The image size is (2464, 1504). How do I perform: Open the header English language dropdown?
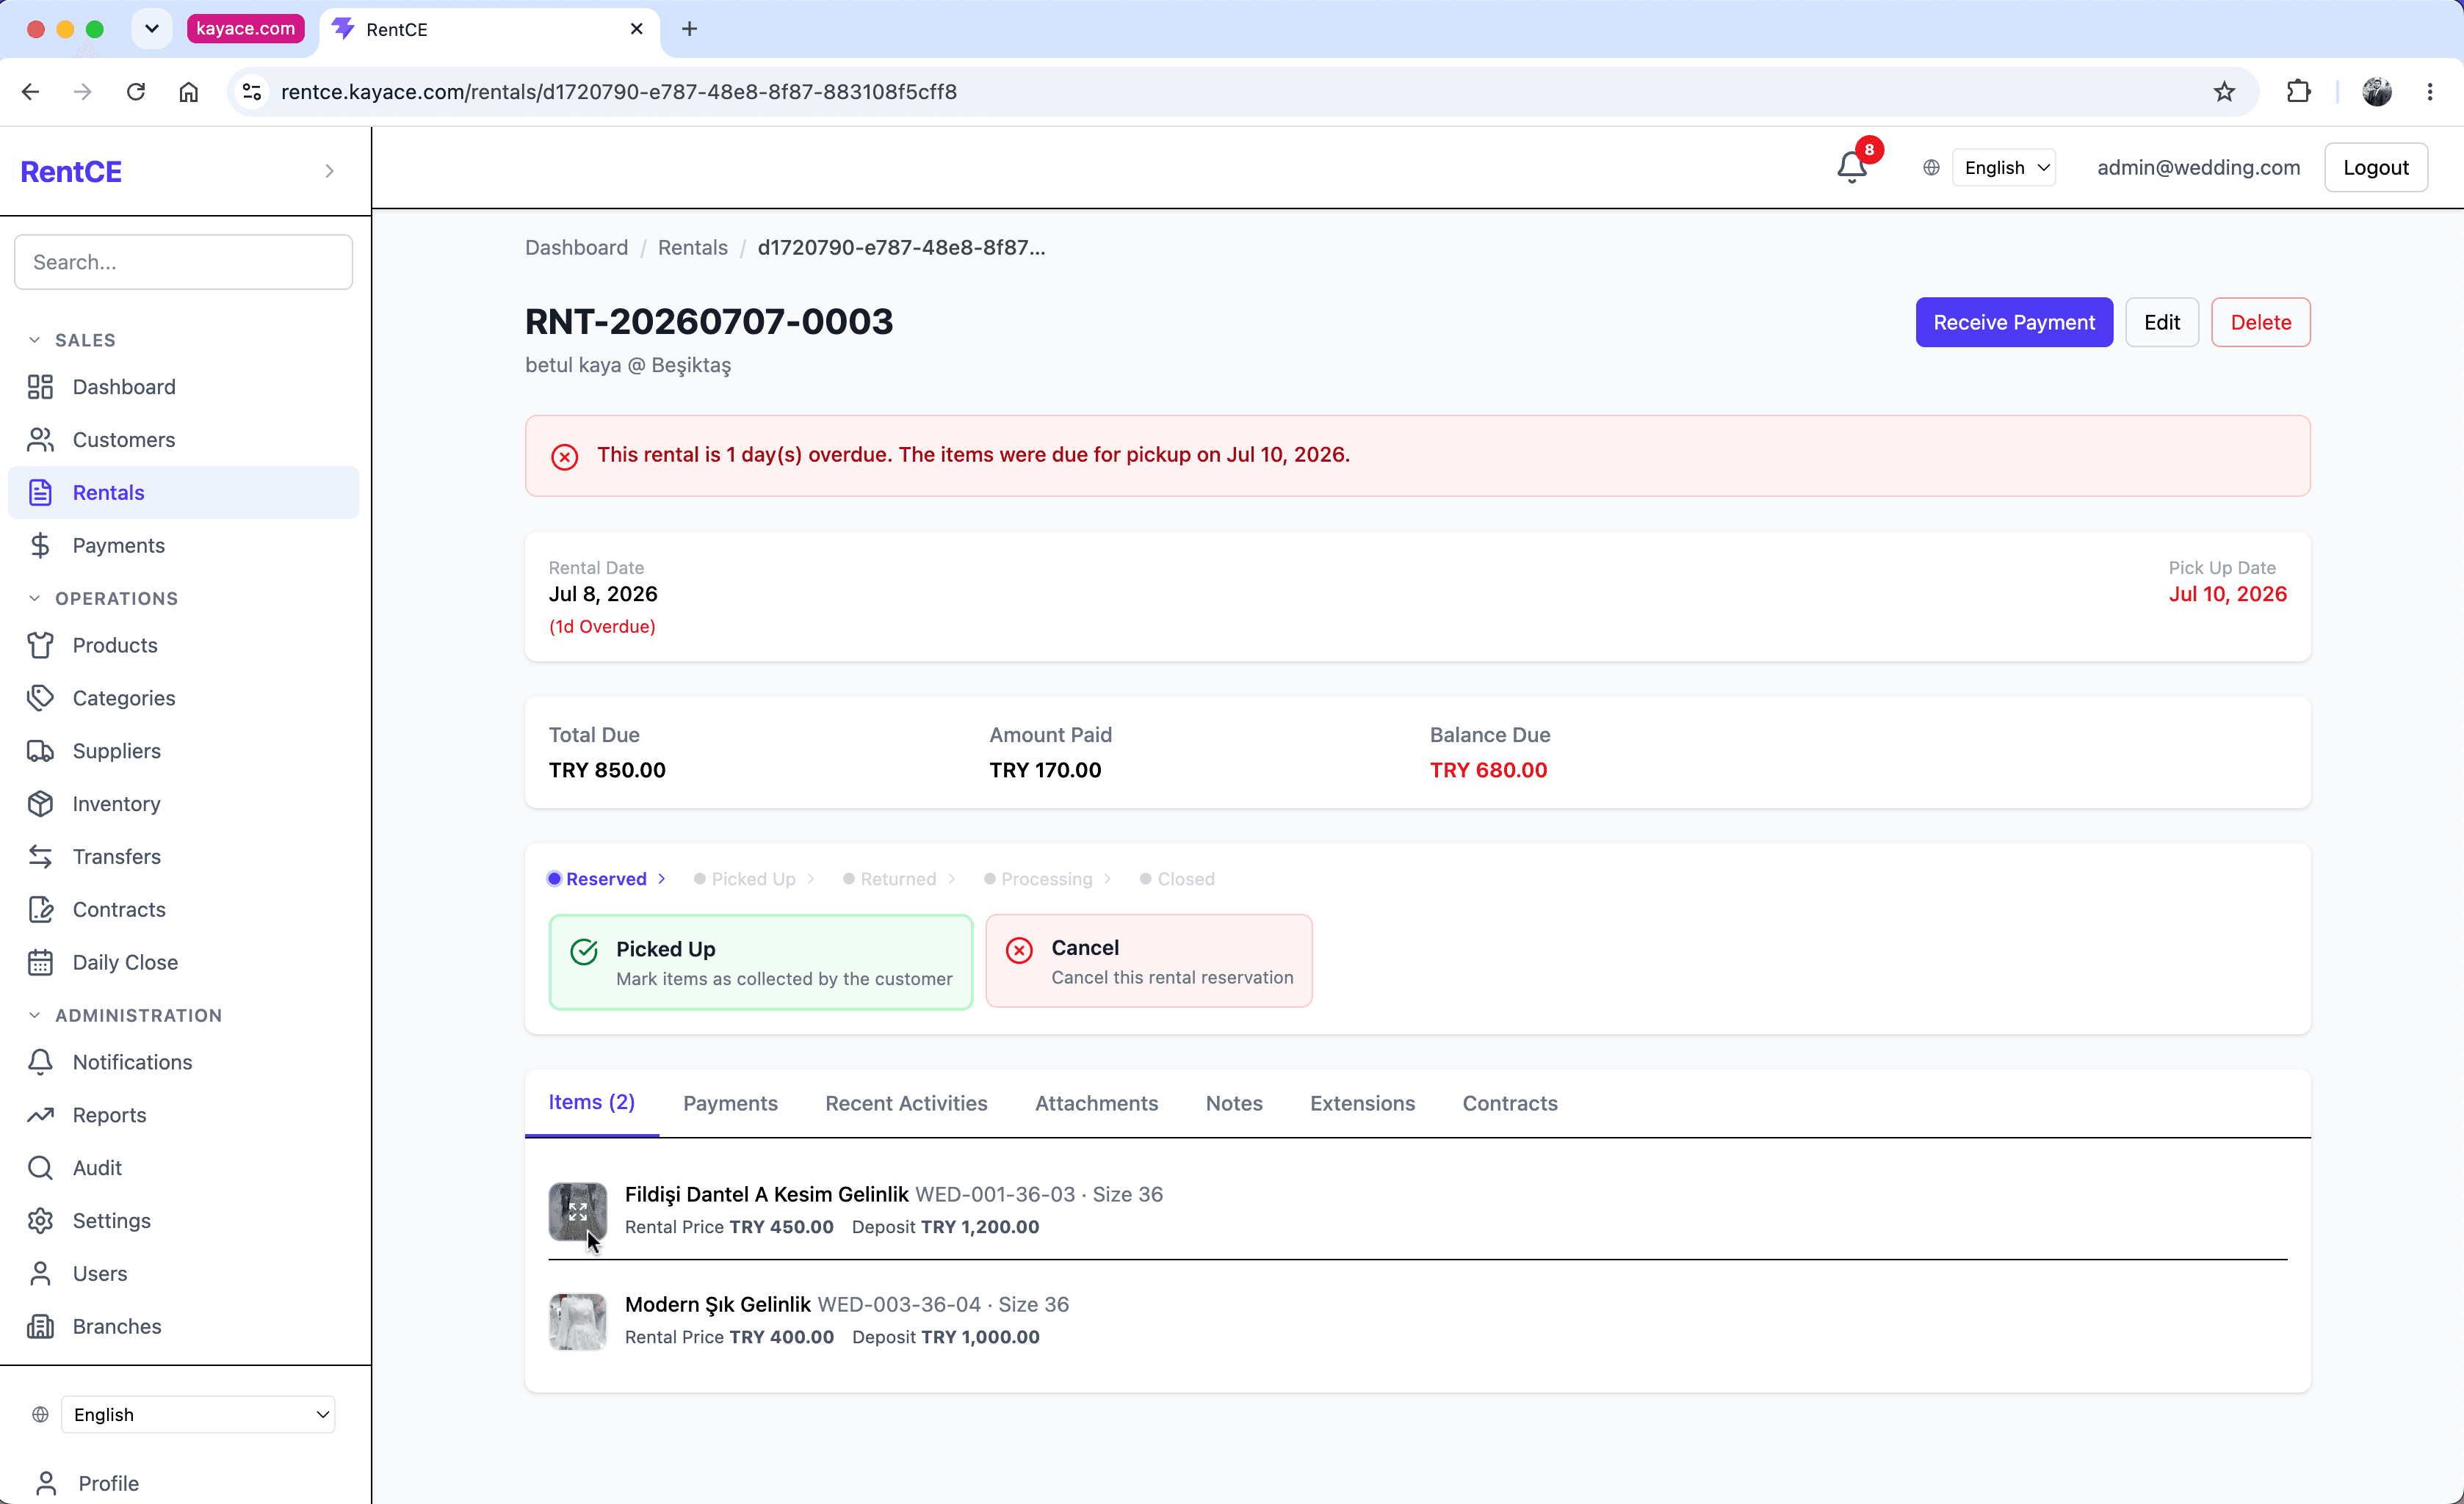2005,168
